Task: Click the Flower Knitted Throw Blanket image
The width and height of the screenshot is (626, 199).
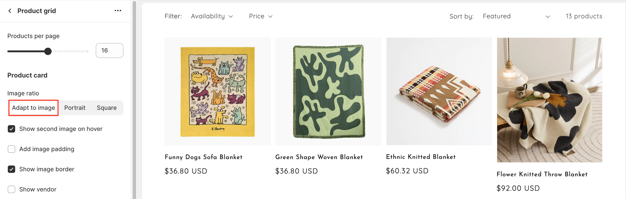Action: point(549,100)
